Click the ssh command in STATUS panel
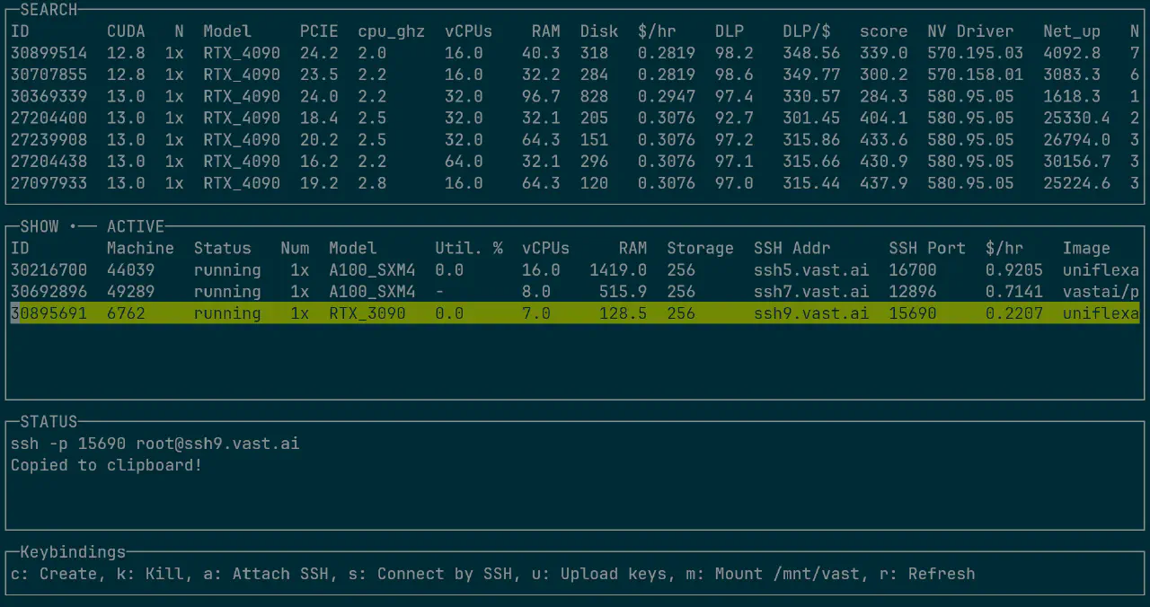Image resolution: width=1150 pixels, height=607 pixels. tap(155, 444)
